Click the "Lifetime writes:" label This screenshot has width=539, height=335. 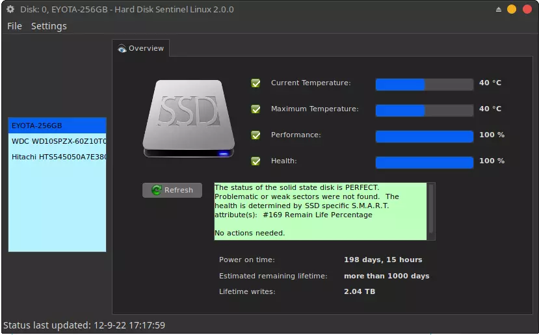[247, 291]
